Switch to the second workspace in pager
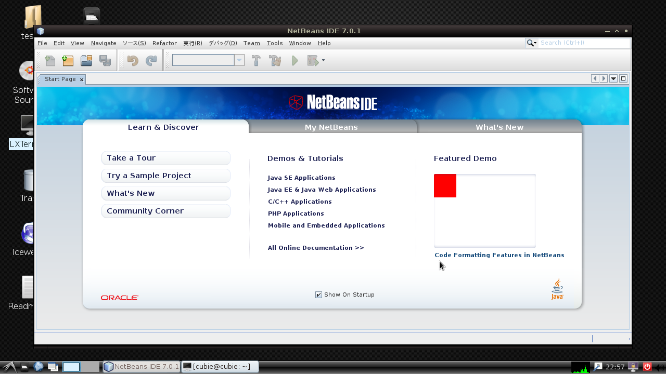 point(90,367)
